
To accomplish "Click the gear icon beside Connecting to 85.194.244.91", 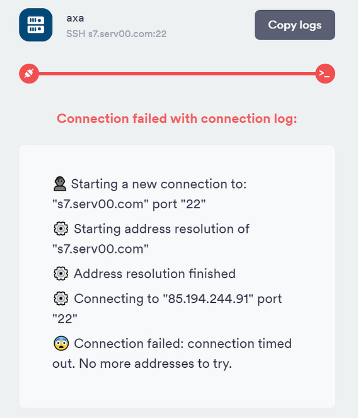I will click(x=61, y=298).
